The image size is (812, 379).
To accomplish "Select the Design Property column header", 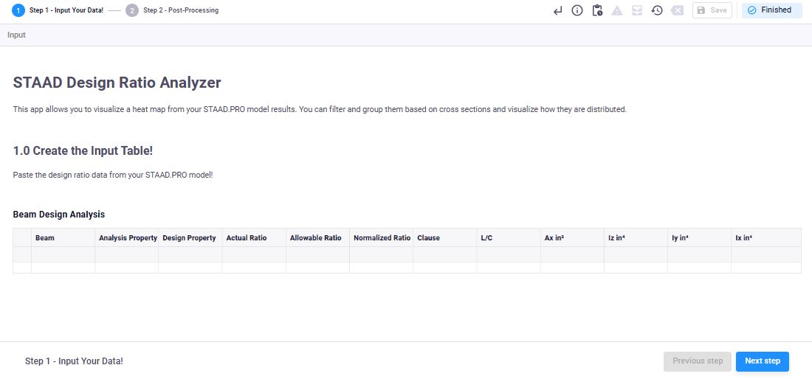I will click(190, 238).
